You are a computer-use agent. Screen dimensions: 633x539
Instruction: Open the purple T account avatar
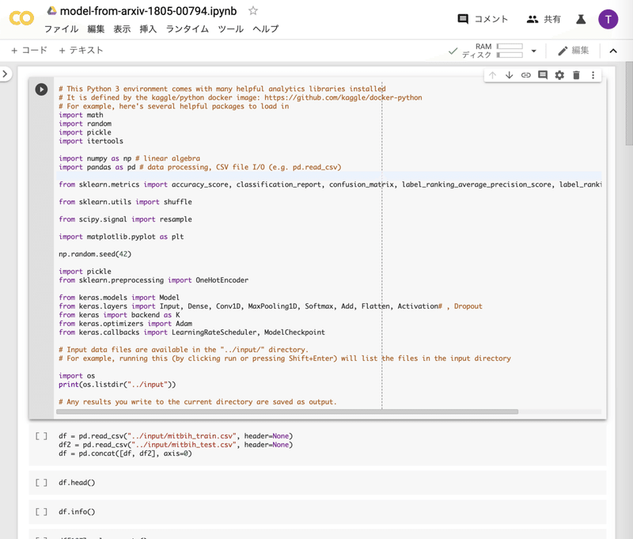[608, 19]
